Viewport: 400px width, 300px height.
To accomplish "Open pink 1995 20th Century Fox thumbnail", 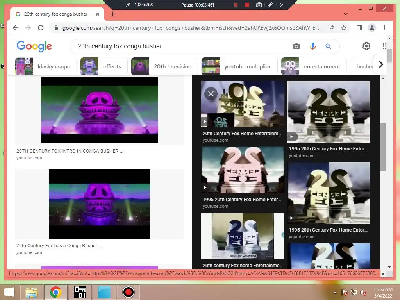I will coord(243,170).
